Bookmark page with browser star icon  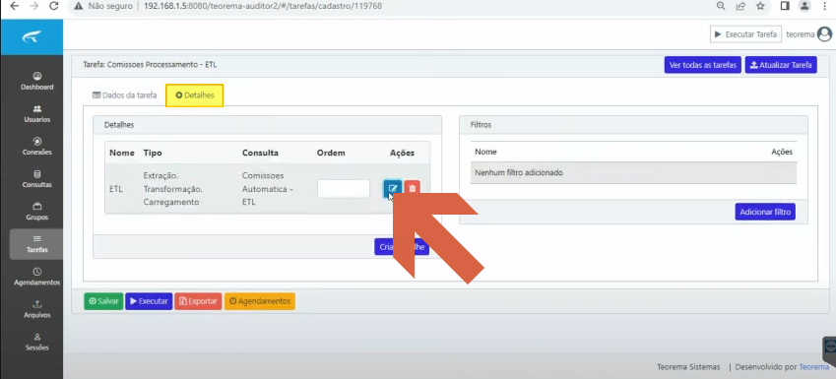[x=761, y=6]
